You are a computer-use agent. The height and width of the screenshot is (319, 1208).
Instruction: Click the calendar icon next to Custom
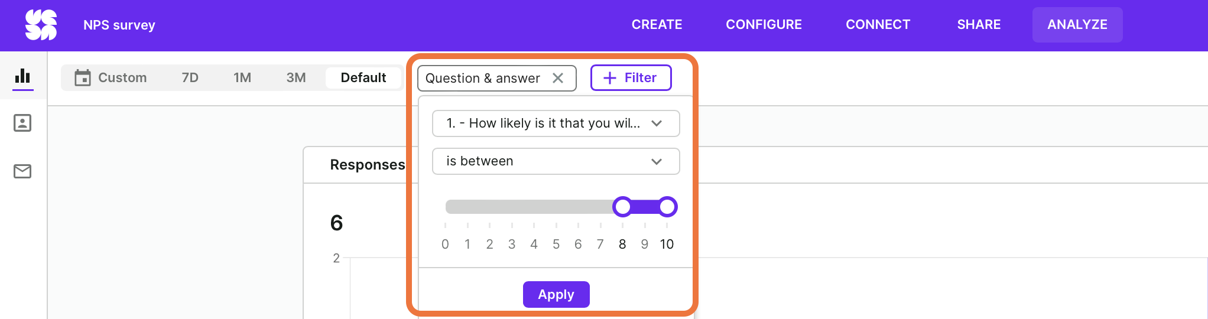(83, 77)
